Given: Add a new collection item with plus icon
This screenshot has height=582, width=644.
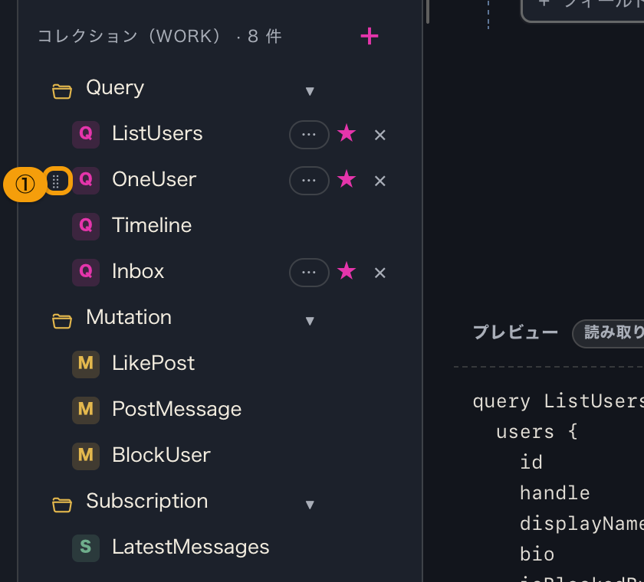Looking at the screenshot, I should pos(370,37).
